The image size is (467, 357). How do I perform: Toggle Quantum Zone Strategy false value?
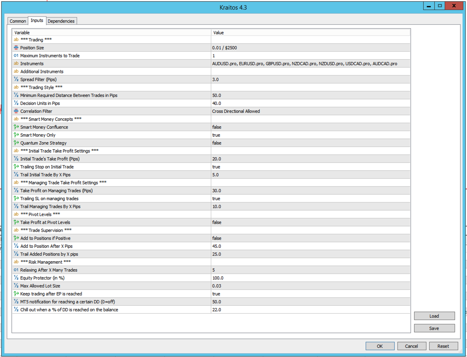click(x=217, y=143)
